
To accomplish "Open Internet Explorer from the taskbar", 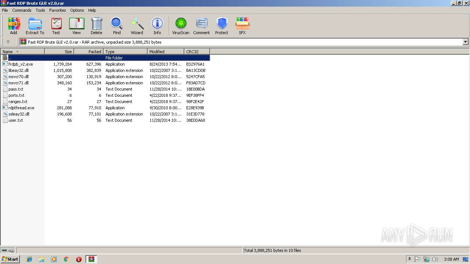I will click(29, 259).
